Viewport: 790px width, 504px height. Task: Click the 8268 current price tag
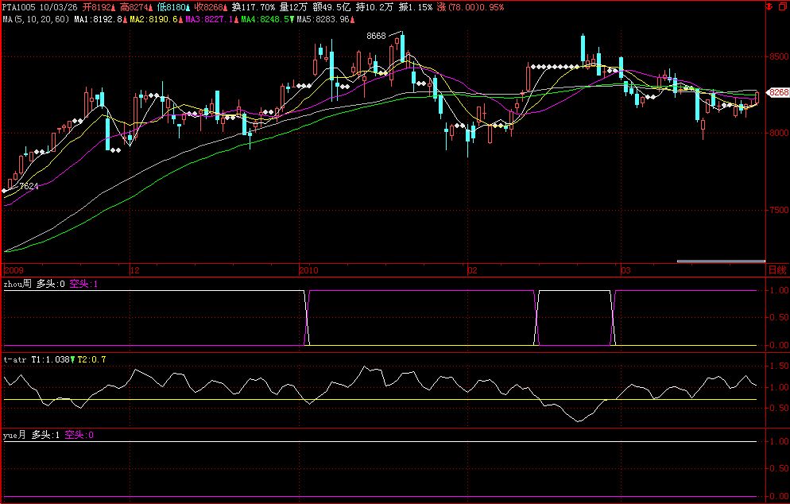[778, 93]
